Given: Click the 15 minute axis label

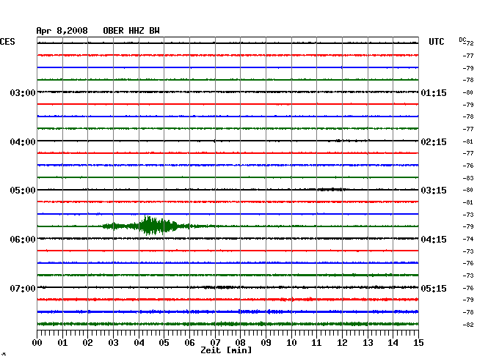Looking at the screenshot, I should [418, 343].
